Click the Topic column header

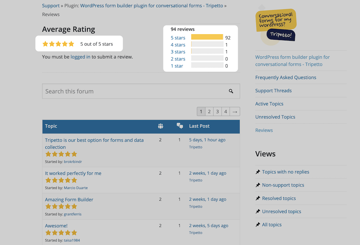point(51,126)
